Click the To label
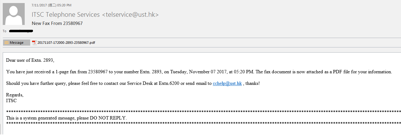401x135 pixels. (4, 31)
